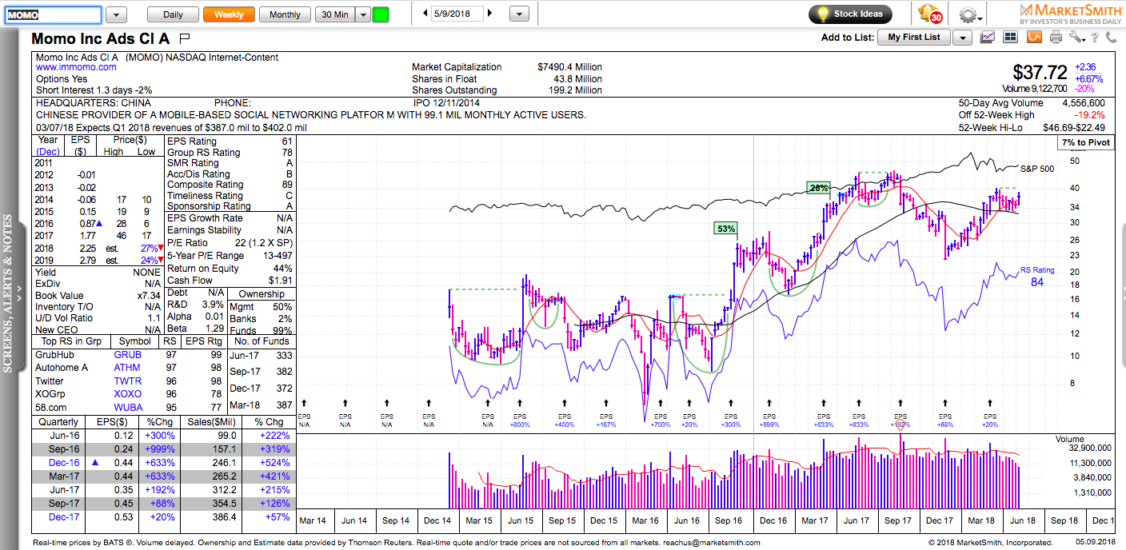
Task: Click the Composite Rating value 89
Action: pos(287,185)
